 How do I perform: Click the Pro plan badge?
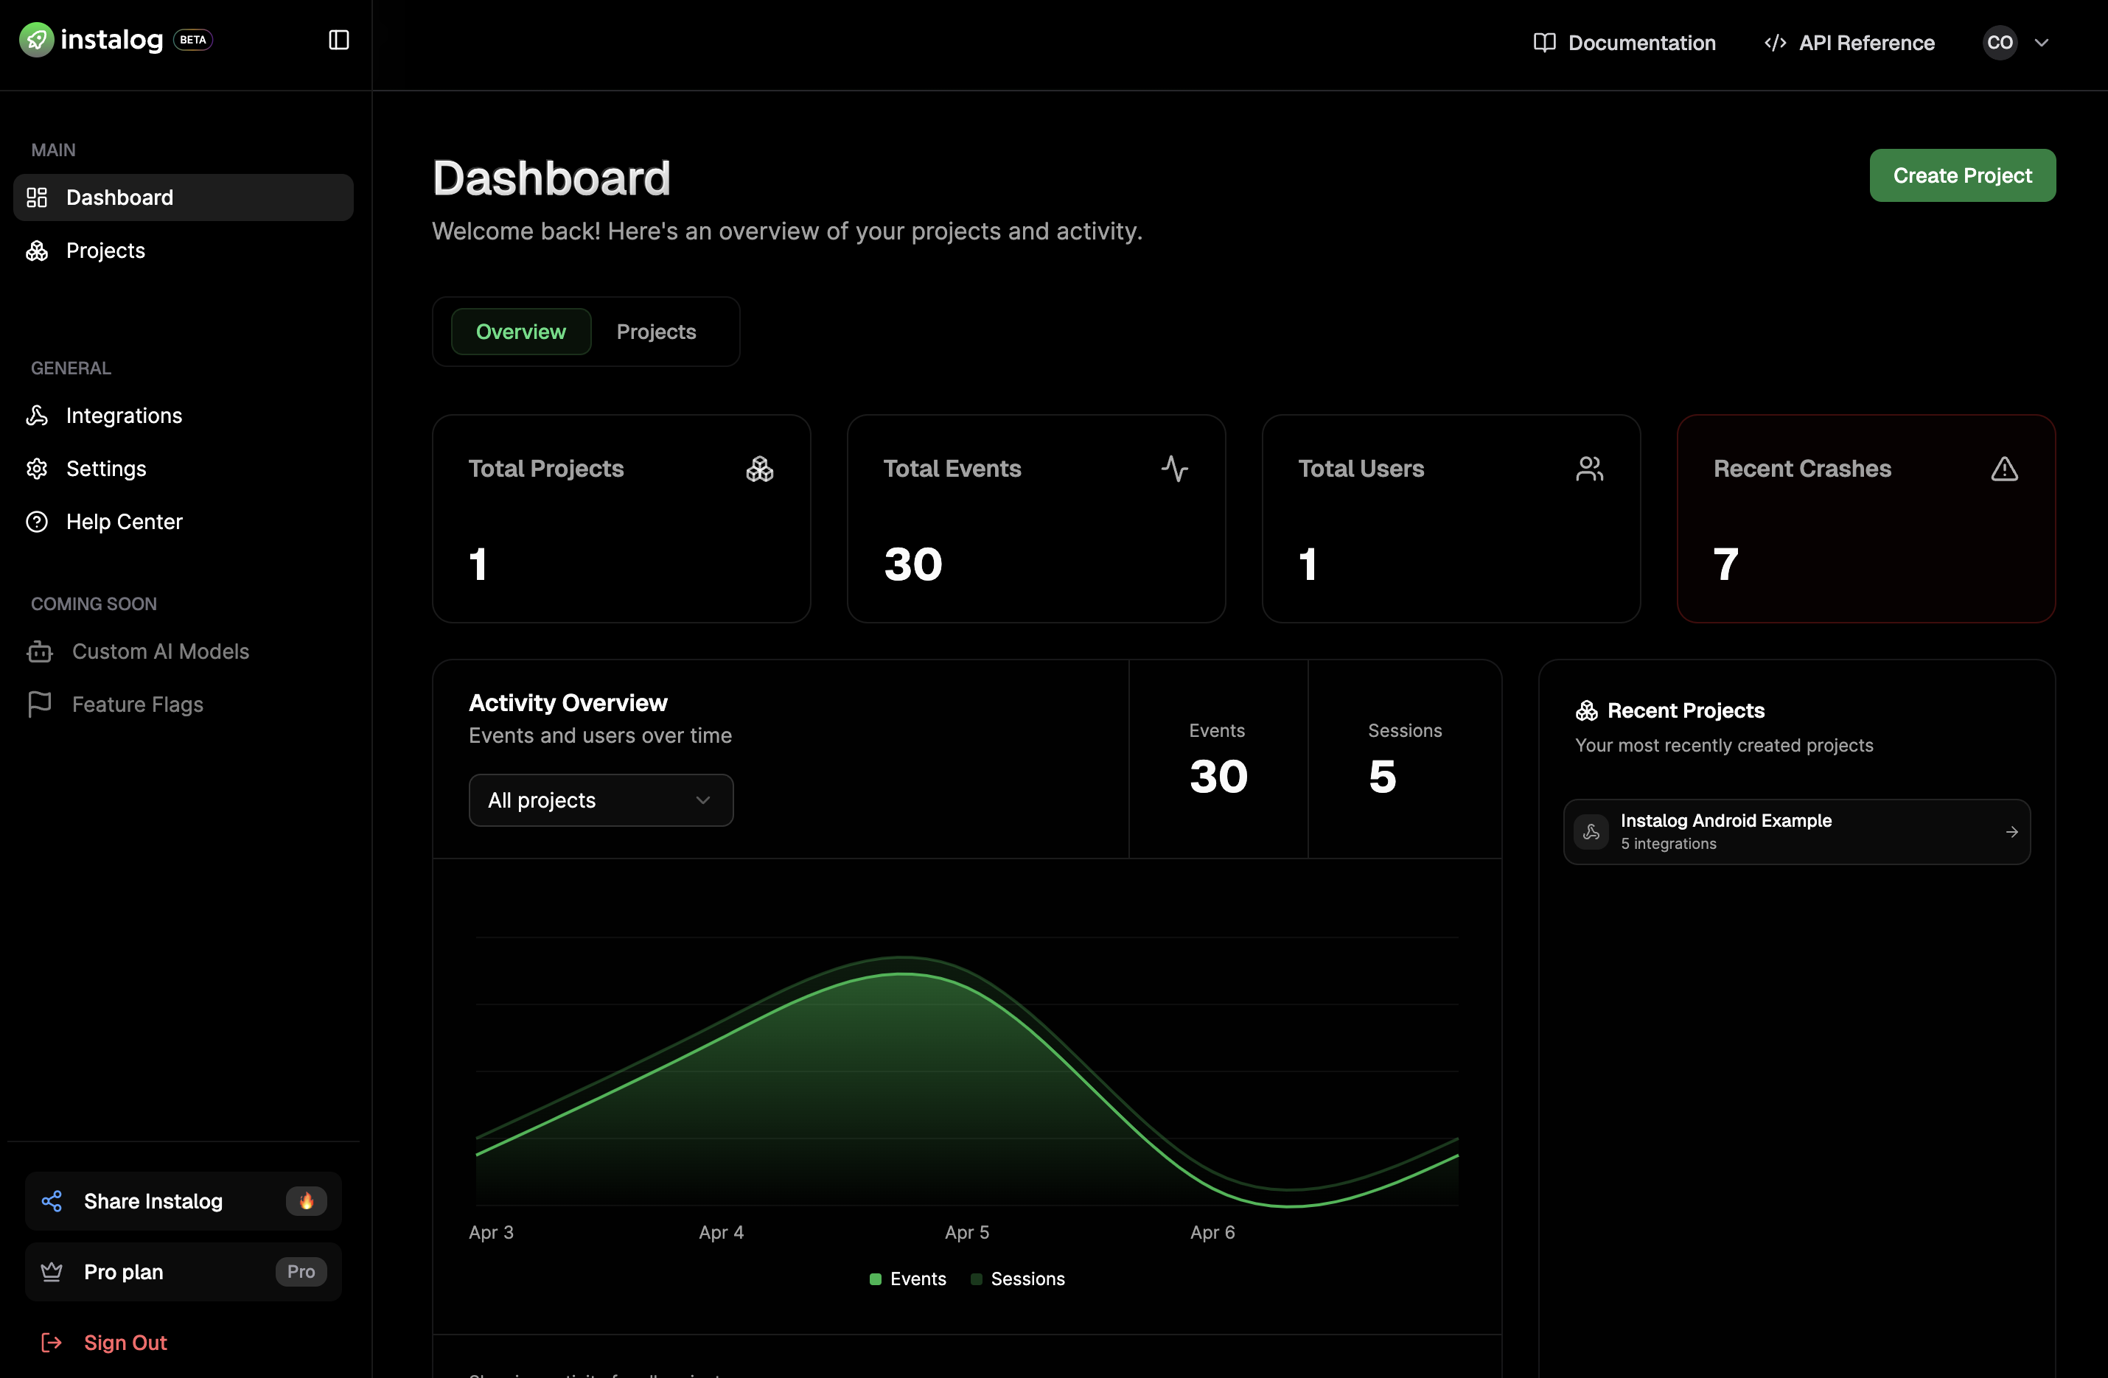point(300,1272)
